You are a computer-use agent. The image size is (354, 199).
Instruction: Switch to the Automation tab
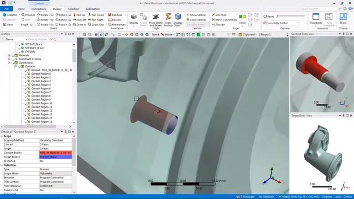click(92, 9)
